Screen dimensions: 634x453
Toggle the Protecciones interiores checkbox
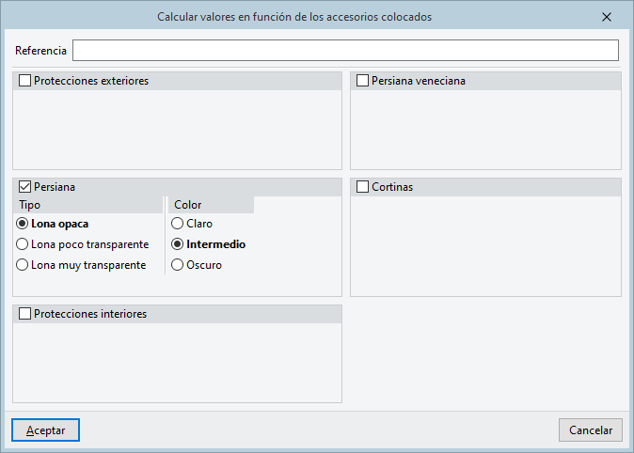click(x=25, y=314)
